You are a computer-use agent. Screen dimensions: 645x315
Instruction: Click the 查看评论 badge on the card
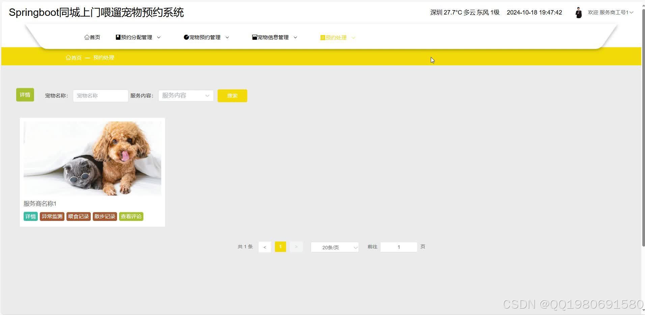pyautogui.click(x=131, y=216)
